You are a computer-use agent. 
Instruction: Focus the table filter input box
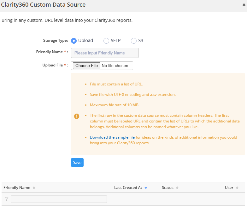tap(59, 199)
